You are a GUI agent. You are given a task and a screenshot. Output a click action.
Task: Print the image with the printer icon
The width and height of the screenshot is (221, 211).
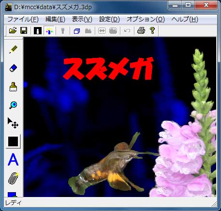pos(141,30)
